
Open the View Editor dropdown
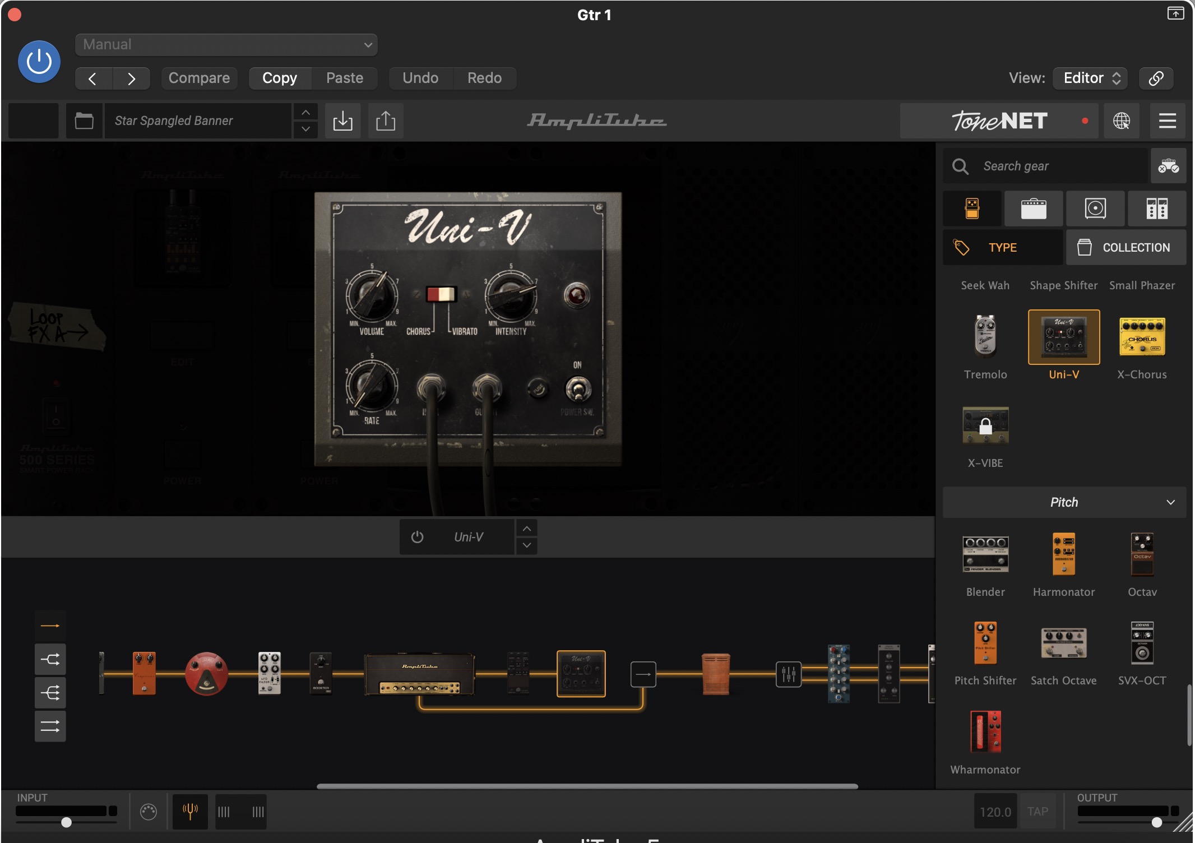click(1090, 78)
